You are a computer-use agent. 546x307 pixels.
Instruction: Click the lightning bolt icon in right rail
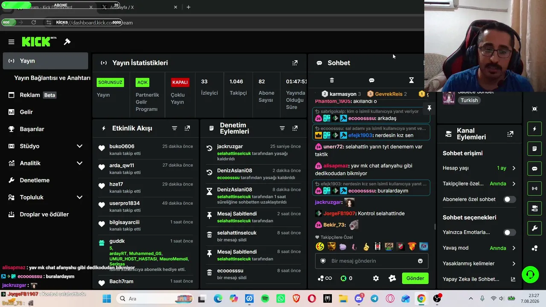[x=534, y=129]
